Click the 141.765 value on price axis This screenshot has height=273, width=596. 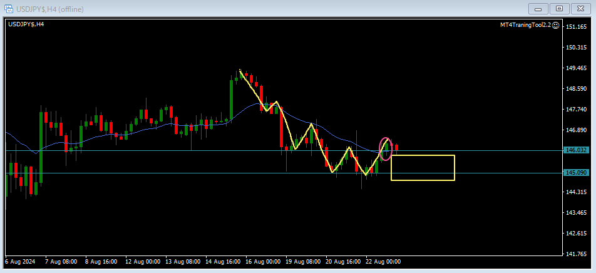tap(575, 254)
